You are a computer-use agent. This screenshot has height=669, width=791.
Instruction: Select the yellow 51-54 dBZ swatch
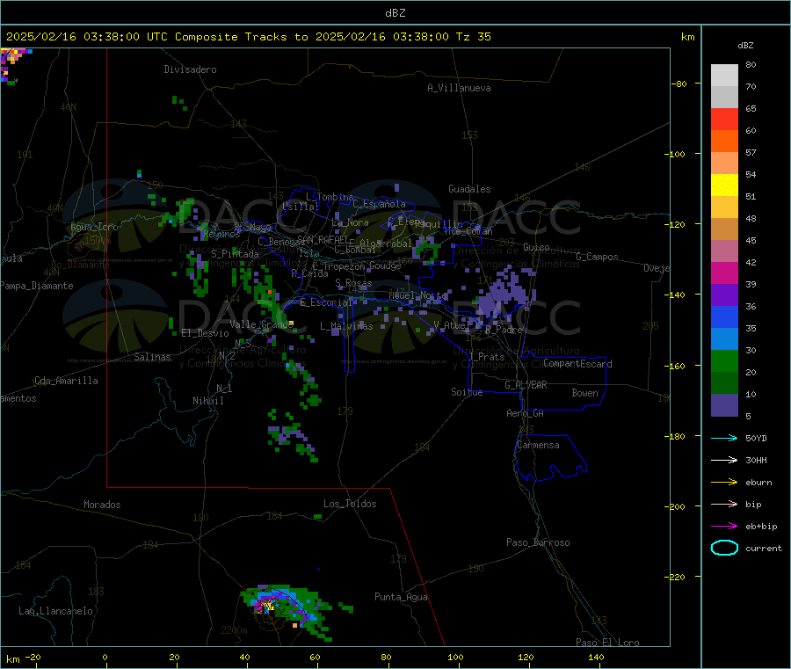[724, 185]
